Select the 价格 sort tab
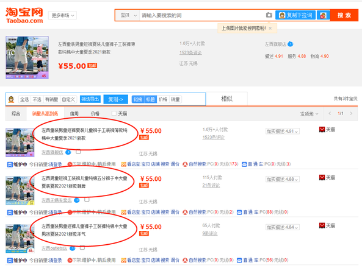The width and height of the screenshot is (362, 271). tap(95, 113)
